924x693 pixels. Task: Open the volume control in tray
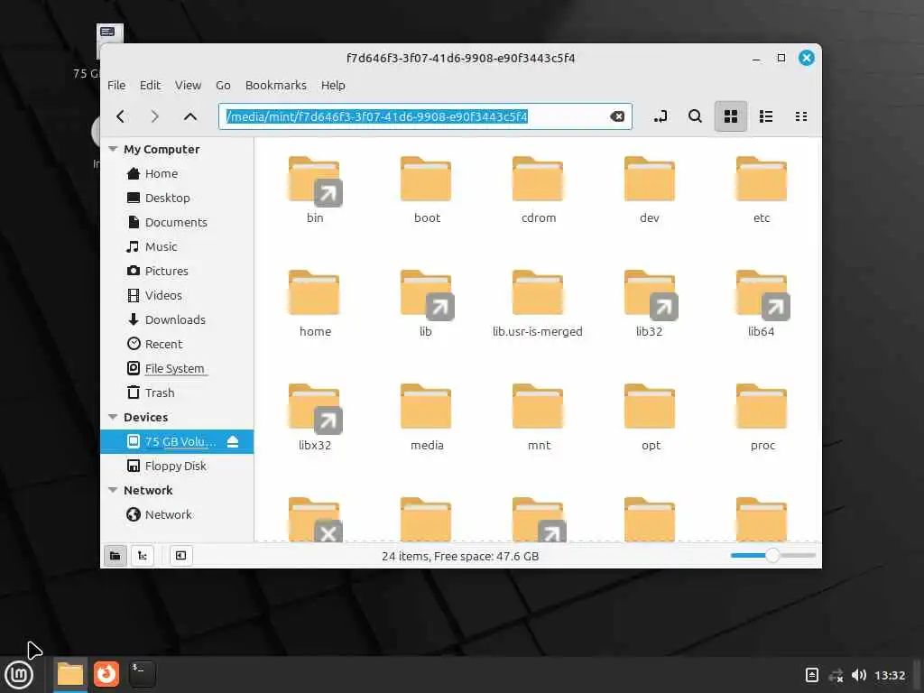pyautogui.click(x=859, y=675)
